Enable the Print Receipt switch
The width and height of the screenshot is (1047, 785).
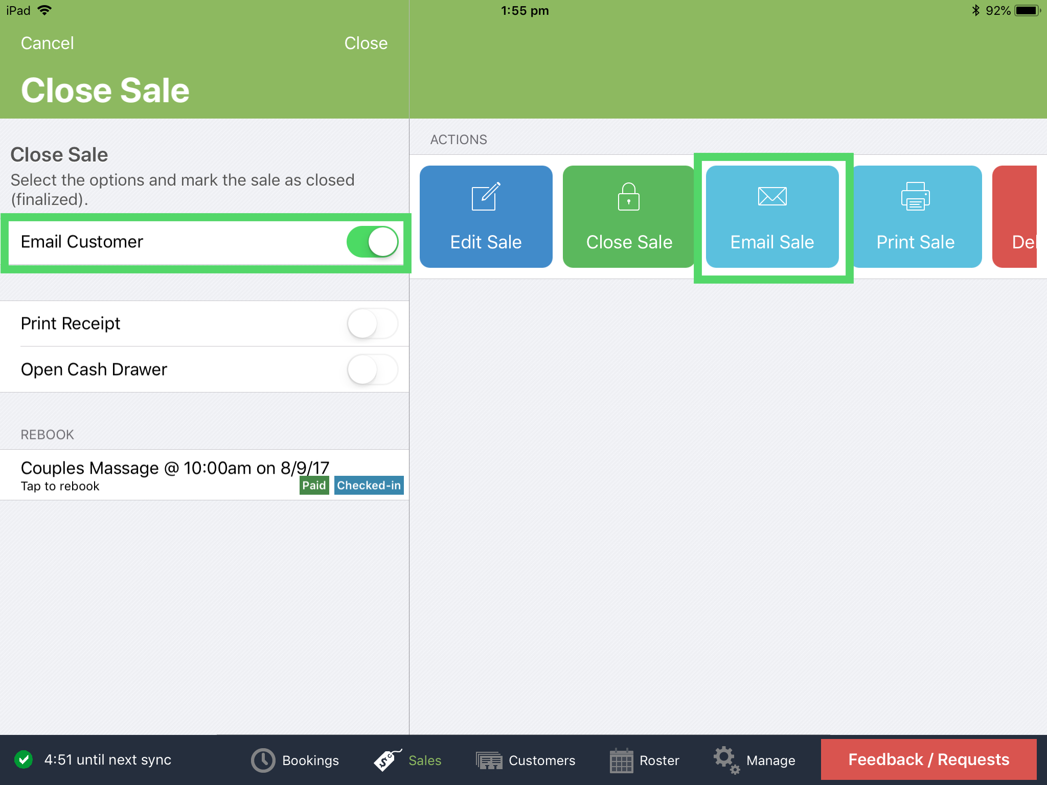372,324
